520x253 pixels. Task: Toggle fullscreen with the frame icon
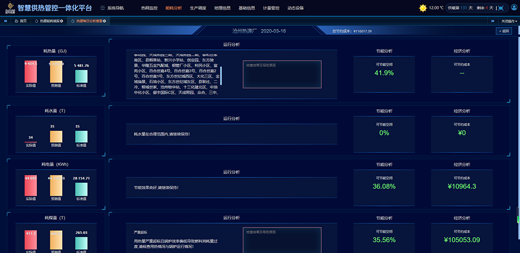click(x=500, y=8)
